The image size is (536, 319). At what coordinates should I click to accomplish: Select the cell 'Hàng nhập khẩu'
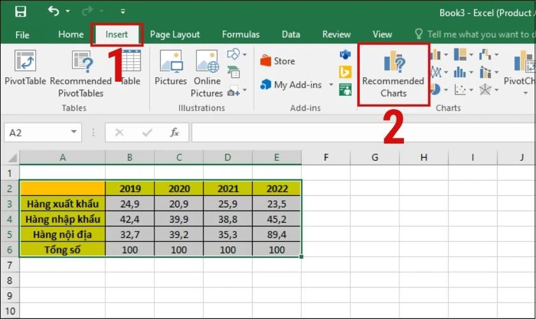63,219
